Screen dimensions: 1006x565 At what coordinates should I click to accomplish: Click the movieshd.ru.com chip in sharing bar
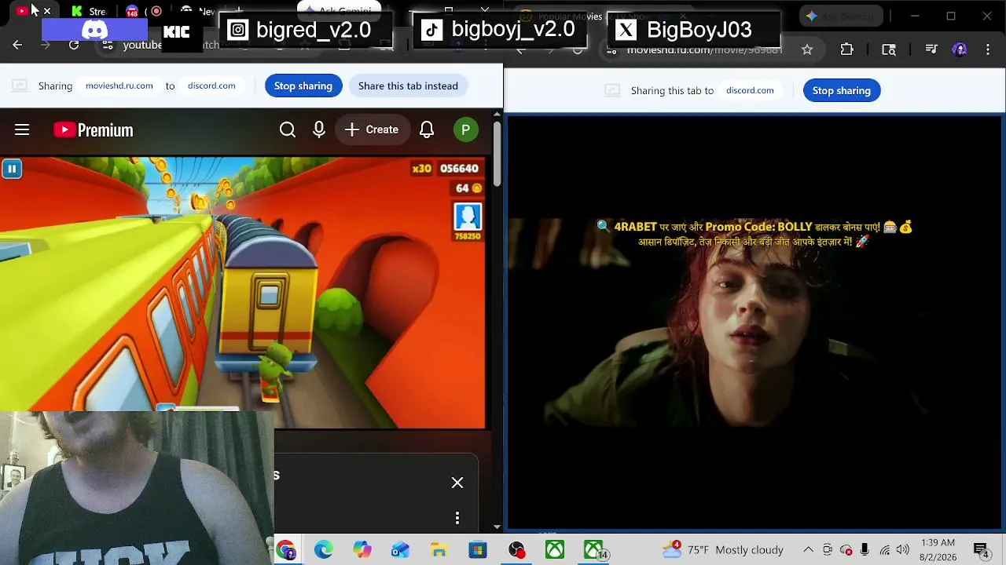click(119, 86)
